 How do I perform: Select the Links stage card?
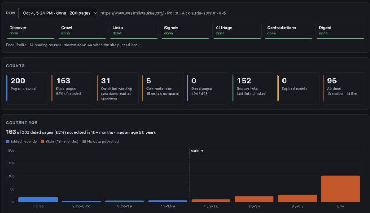point(134,30)
